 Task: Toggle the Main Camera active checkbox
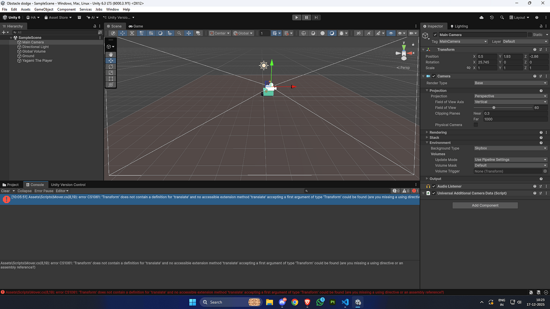point(435,35)
